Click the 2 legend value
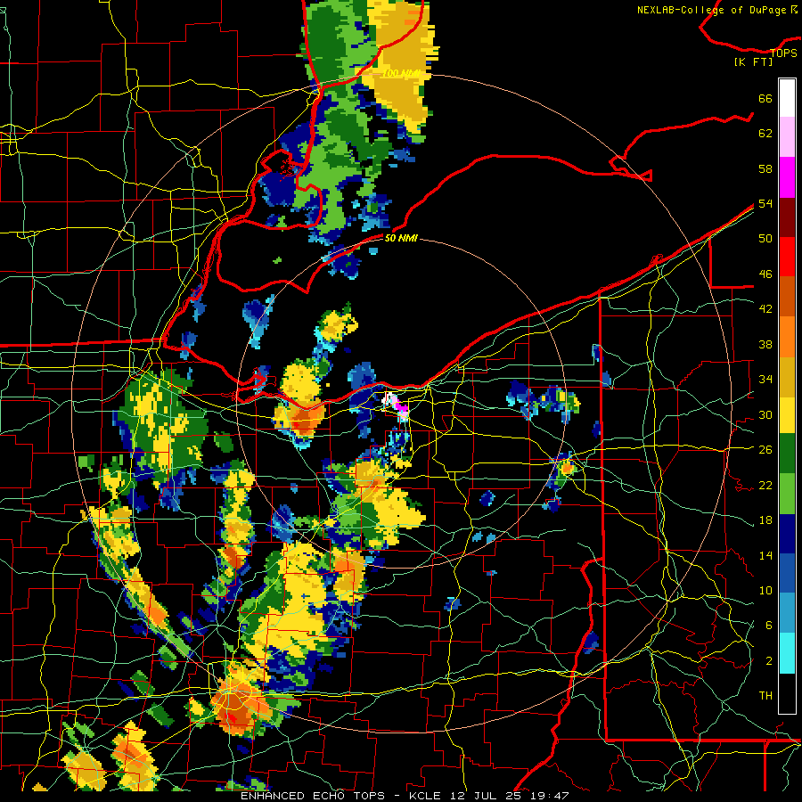Image resolution: width=802 pixels, height=802 pixels. click(768, 660)
